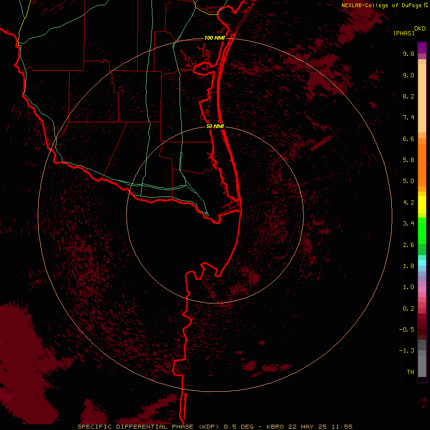The image size is (430, 430).
Task: Click the 1.0 legend value
Action: click(408, 287)
